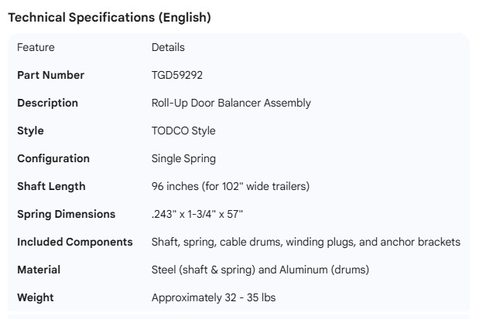The image size is (479, 319).
Task: Select the Part Number row label
Action: pyautogui.click(x=50, y=75)
